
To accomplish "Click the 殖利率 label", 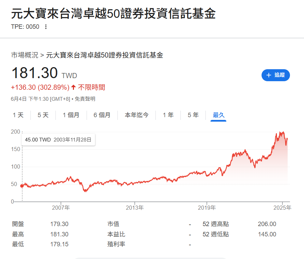I will click(x=116, y=244).
